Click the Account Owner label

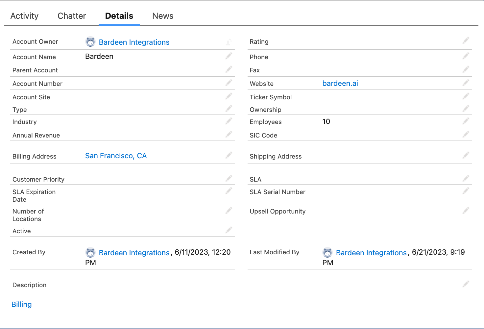[x=35, y=42]
